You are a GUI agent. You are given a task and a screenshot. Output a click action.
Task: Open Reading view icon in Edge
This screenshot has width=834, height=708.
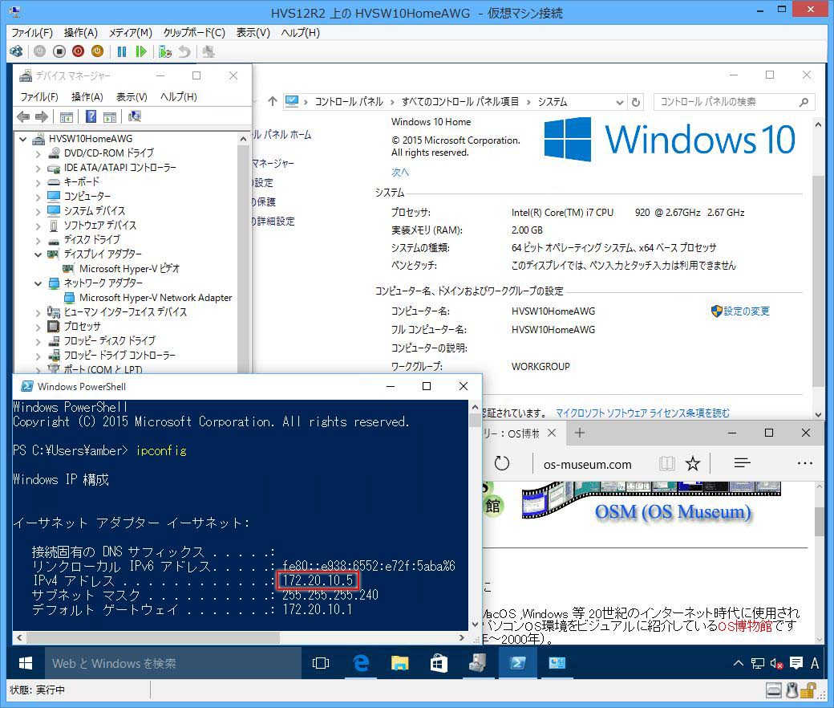click(666, 464)
